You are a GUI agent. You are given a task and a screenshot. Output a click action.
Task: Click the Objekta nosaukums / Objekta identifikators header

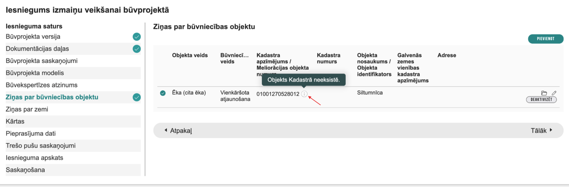[374, 65]
